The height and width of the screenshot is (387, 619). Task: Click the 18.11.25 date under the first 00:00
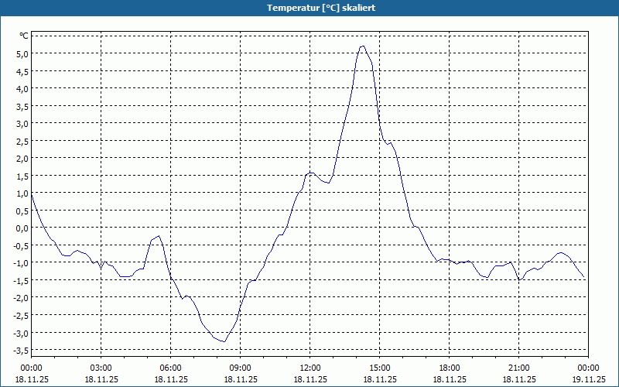(x=32, y=379)
